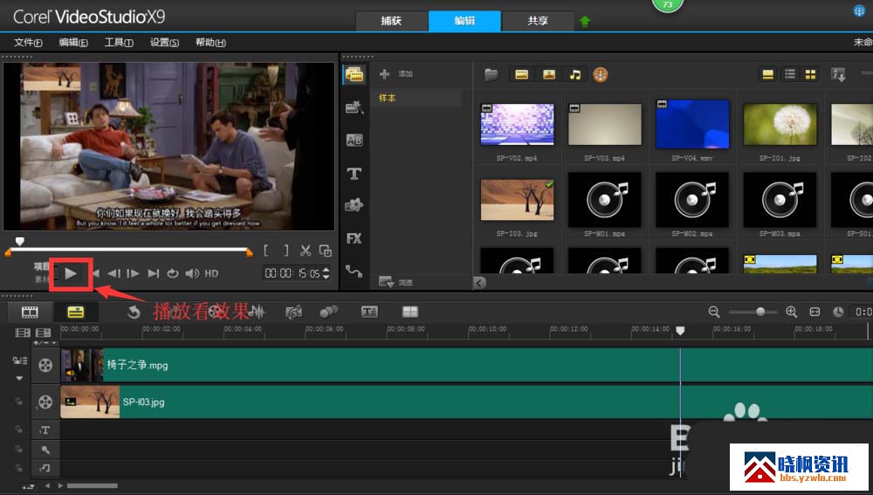Open the Multi-Camera Editor grid icon
Viewport: 873px width, 495px height.
(x=410, y=312)
